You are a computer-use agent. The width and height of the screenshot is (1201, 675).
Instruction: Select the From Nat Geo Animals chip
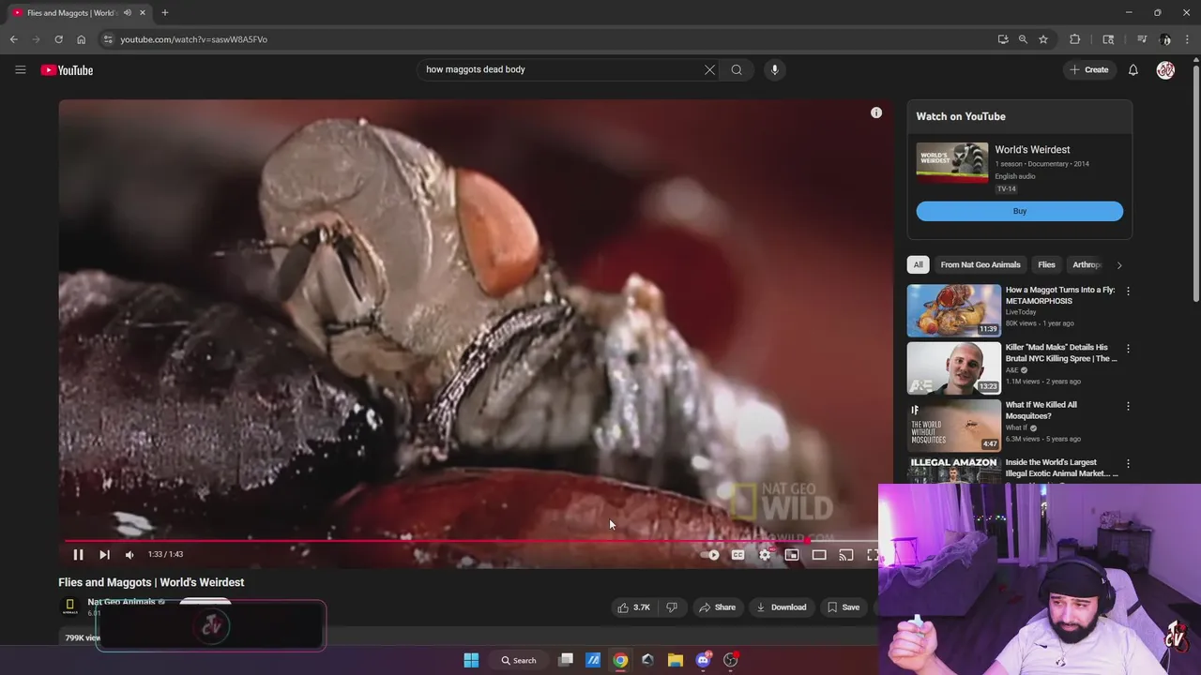(x=980, y=264)
